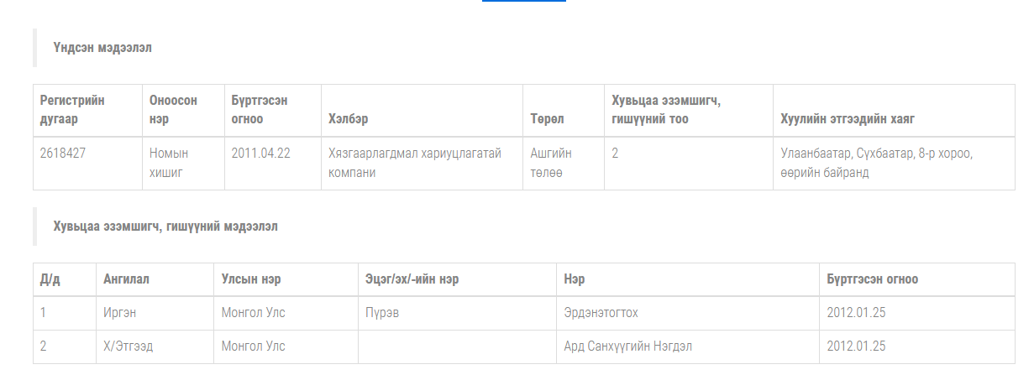This screenshot has height=375, width=1034.
Task: Select the Ард Санхүүгийн Нэгдэл shareholder
Action: pyautogui.click(x=627, y=346)
